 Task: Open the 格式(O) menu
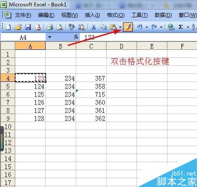116,15
